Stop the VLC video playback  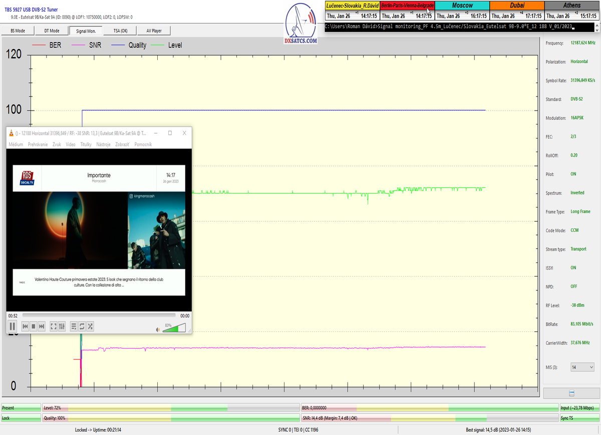34,326
